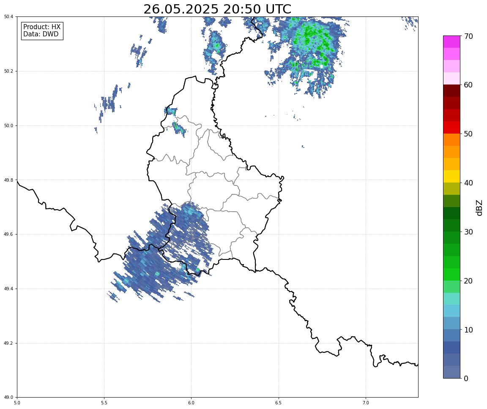Click the longitude tick label 7.0
Viewport: 487px width, 409px height.
coord(366,403)
